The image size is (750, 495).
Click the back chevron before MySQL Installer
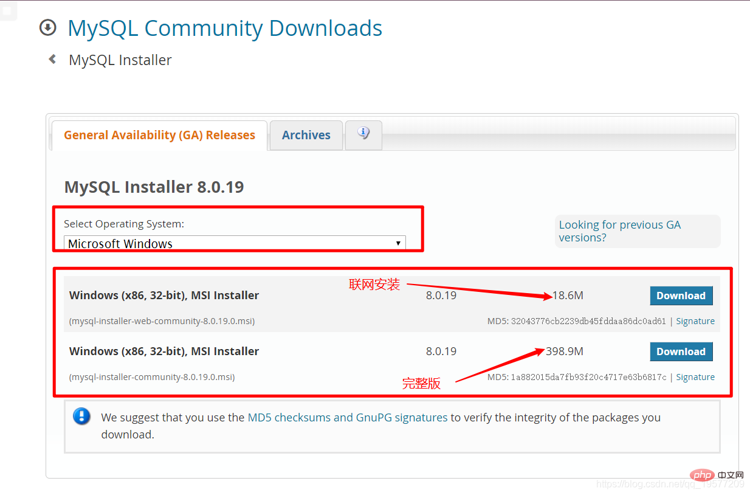(x=53, y=60)
